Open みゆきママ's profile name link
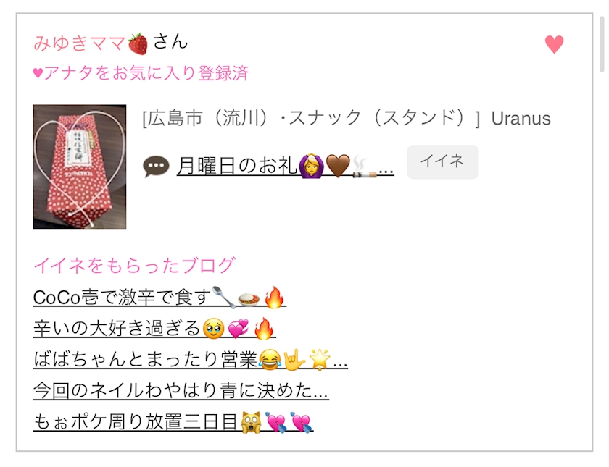The image size is (609, 467). point(79,43)
